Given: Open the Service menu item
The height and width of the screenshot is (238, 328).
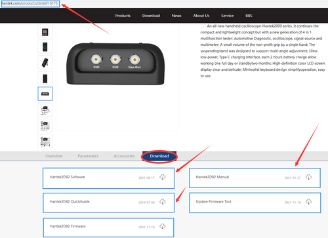Looking at the screenshot, I should click(228, 16).
